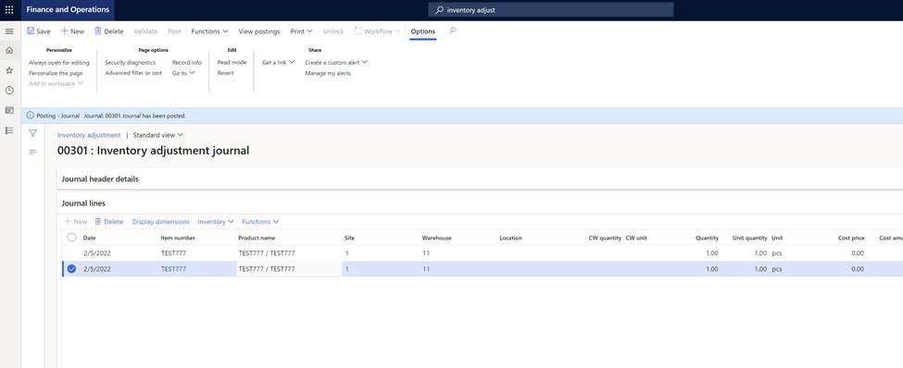Go to the Home icon in sidebar

click(x=9, y=51)
